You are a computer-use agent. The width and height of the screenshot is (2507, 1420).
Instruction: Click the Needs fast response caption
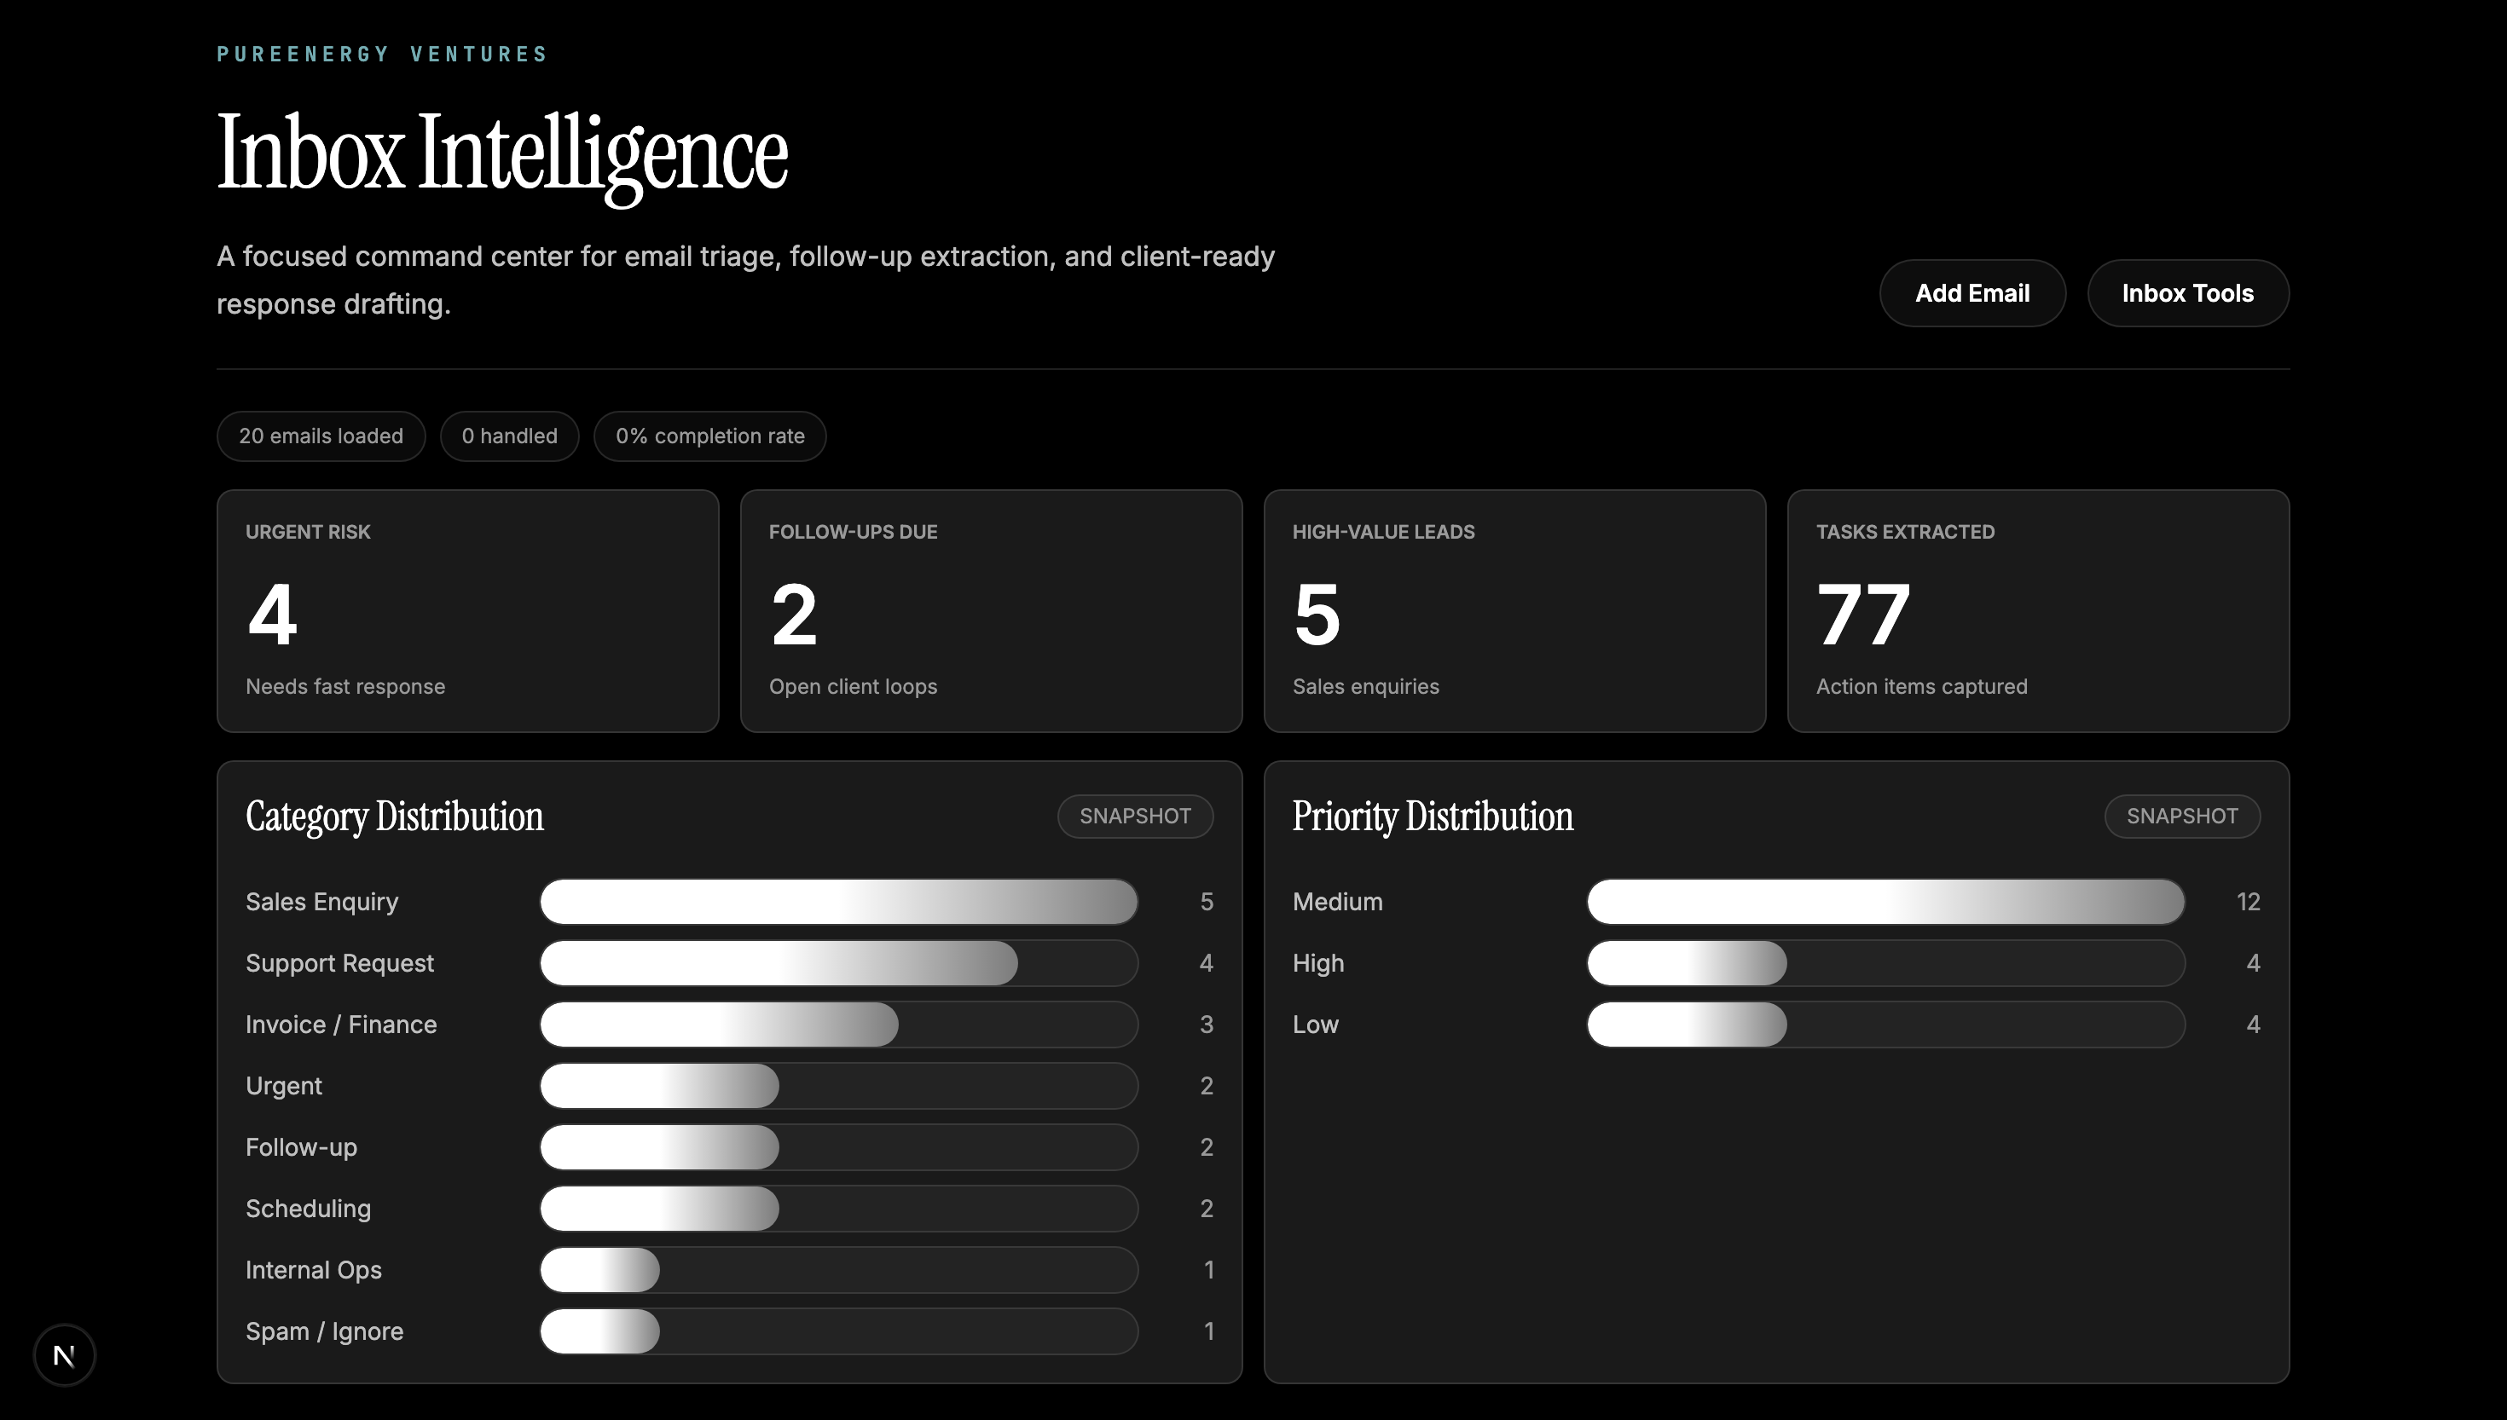click(x=345, y=687)
